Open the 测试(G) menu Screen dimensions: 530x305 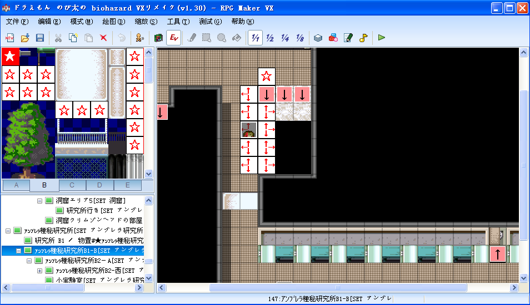tap(210, 22)
